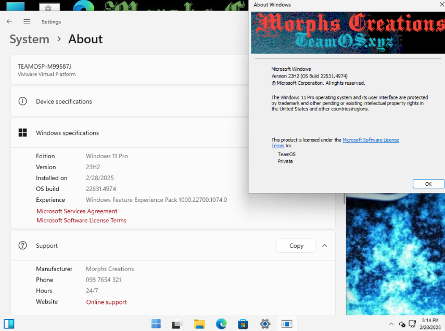Click the network tray icon
The width and height of the screenshot is (445, 331).
(412, 324)
